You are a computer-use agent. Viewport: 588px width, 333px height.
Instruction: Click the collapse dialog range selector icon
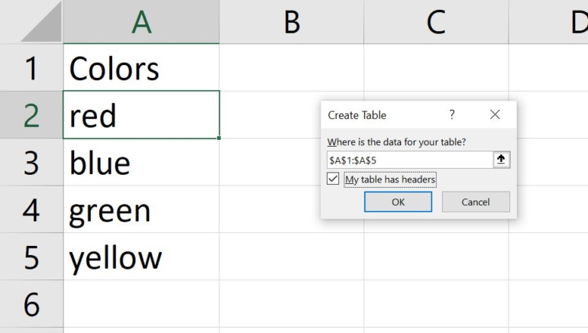click(502, 160)
